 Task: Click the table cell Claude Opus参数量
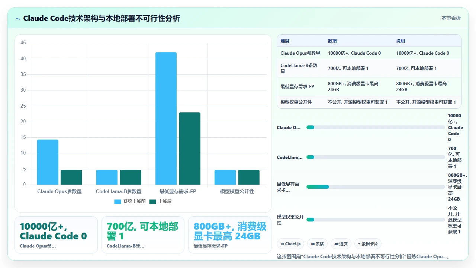coord(300,53)
